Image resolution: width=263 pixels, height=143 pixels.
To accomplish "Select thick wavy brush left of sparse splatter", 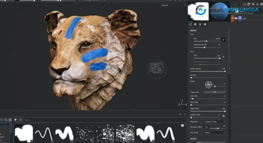I will pyautogui.click(x=64, y=133).
